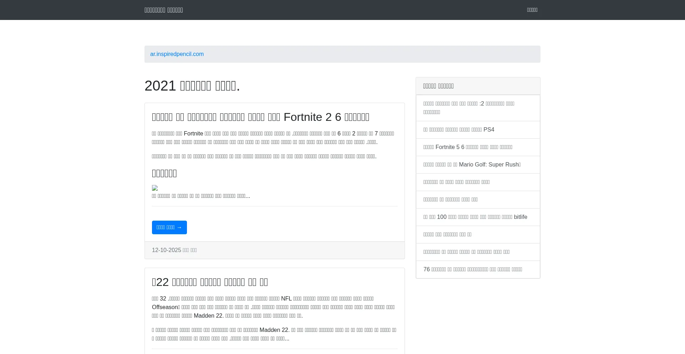
Task: Click the sidebar link directly above the '76' item
Action: (466, 252)
